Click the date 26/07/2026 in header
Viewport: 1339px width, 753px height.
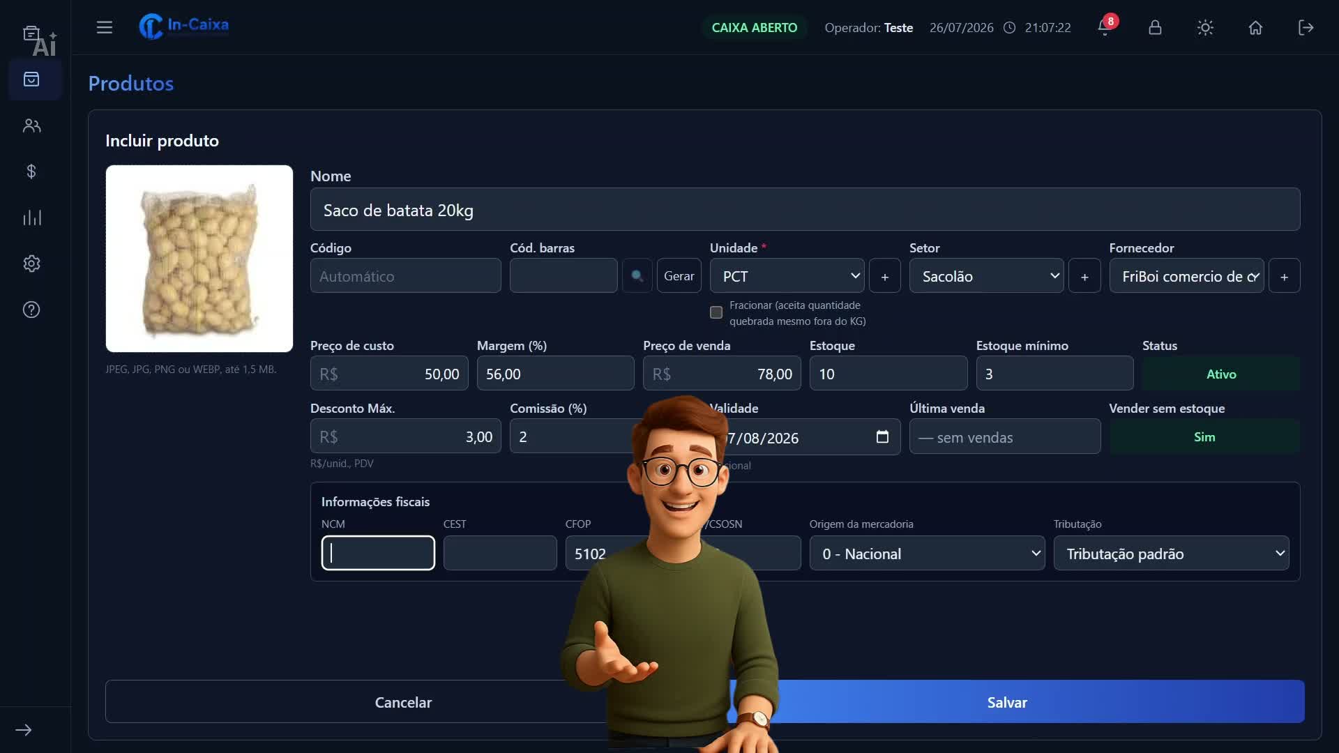click(x=962, y=27)
